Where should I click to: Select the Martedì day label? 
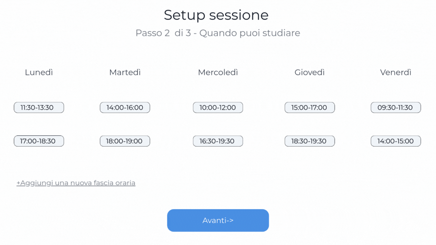click(x=125, y=72)
